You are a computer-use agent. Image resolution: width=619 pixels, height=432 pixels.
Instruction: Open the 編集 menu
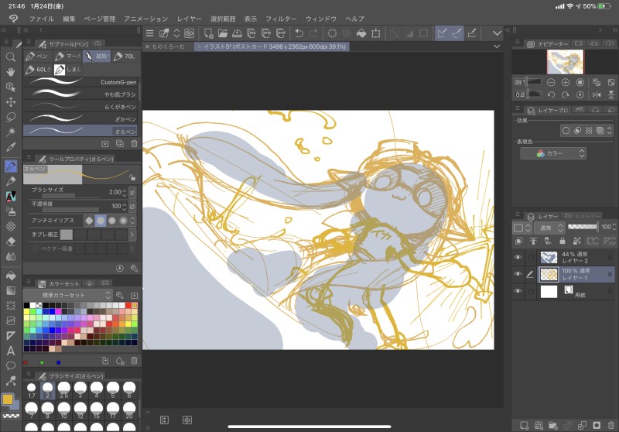tap(69, 19)
